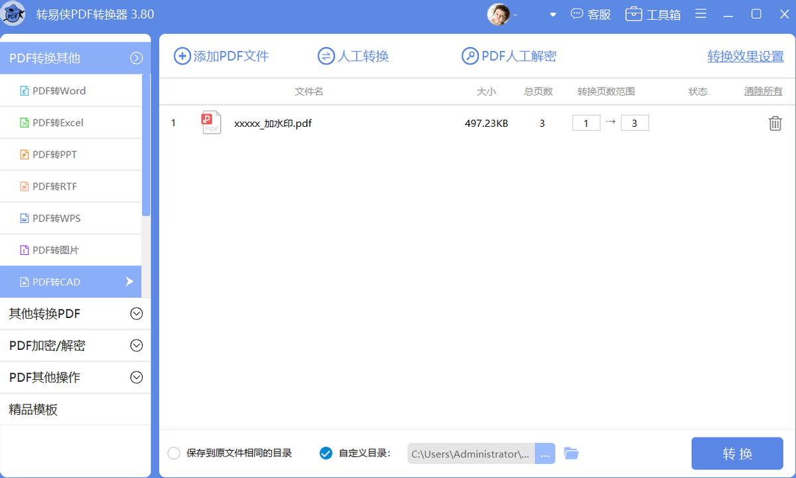Select 保存到原文件相同的目录 radio option
The height and width of the screenshot is (478, 796).
coord(174,453)
